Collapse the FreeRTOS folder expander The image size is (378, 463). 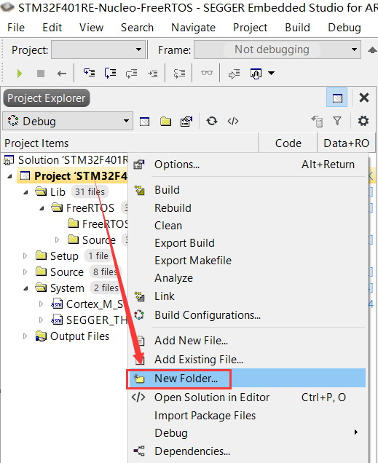[x=42, y=208]
